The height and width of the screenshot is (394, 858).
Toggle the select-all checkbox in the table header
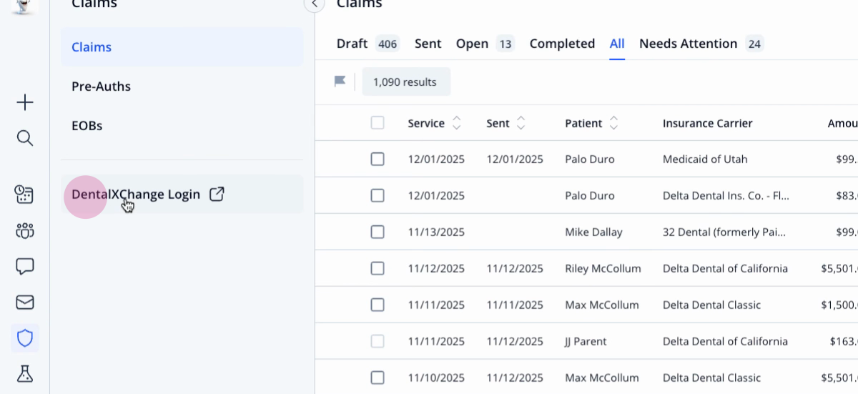click(x=378, y=123)
